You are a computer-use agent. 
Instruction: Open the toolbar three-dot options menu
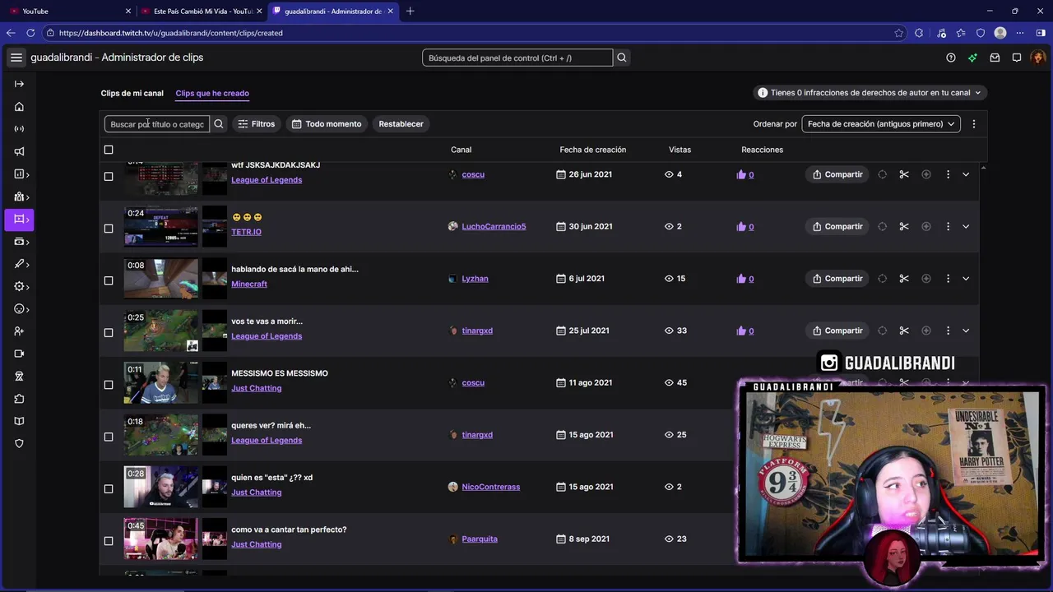(x=974, y=124)
